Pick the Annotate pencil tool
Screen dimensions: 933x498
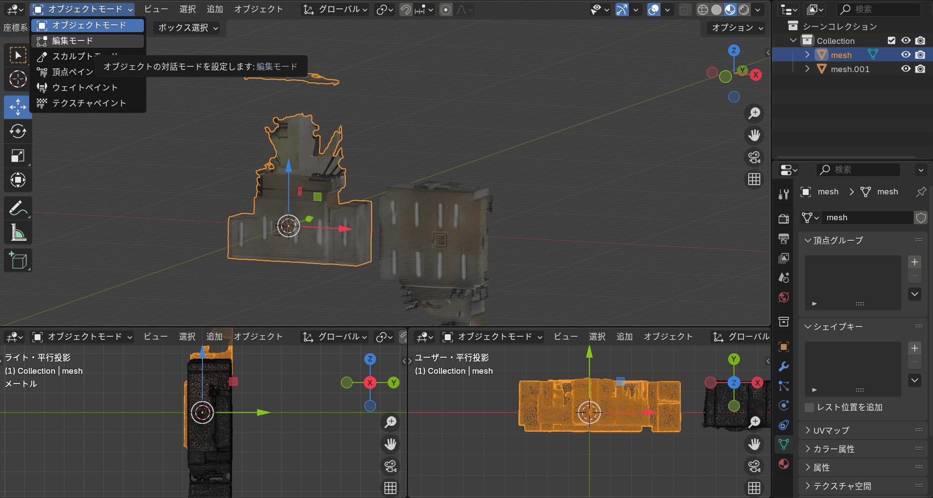pos(18,208)
